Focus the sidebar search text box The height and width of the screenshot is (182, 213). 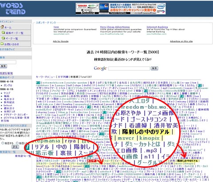click(8, 62)
